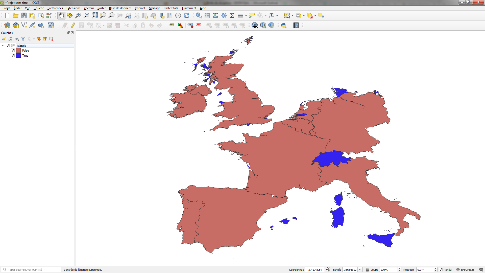Select the Map Tips speech bubble icon

click(252, 16)
